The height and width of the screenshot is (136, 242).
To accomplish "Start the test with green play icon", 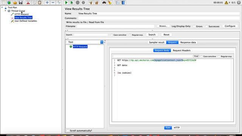I will pyautogui.click(x=66, y=3).
